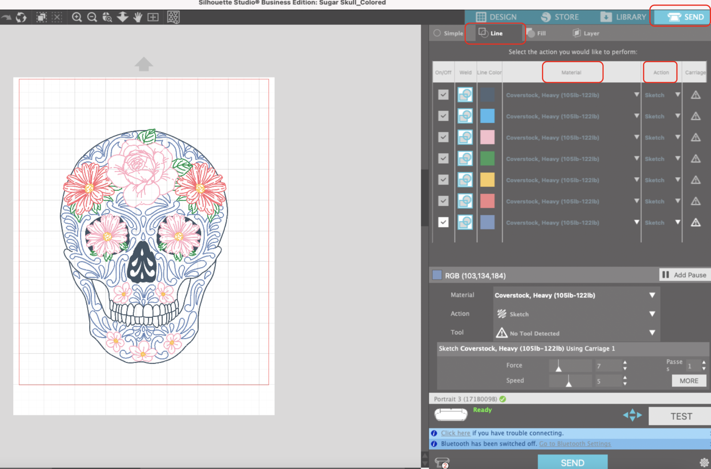Click the TEST button

(681, 416)
